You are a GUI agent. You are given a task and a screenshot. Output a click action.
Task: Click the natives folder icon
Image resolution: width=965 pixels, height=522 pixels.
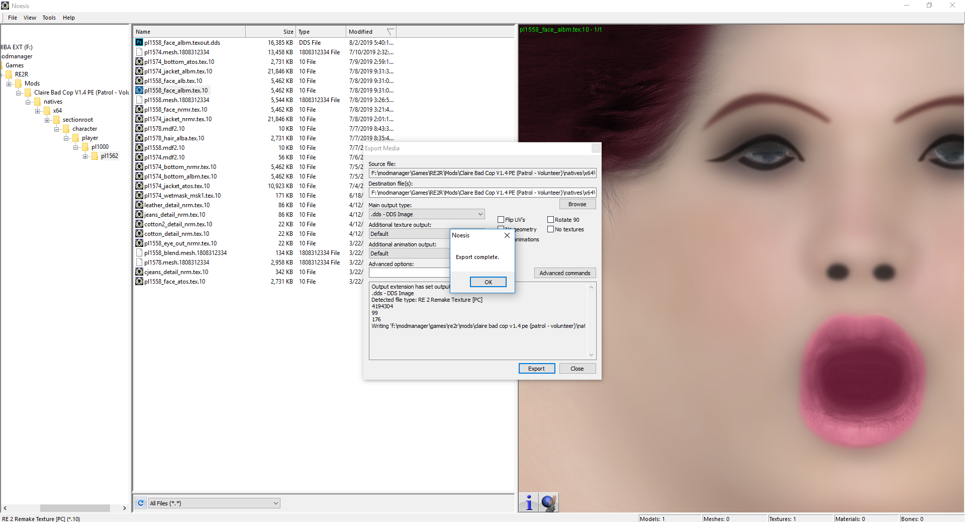tap(38, 102)
